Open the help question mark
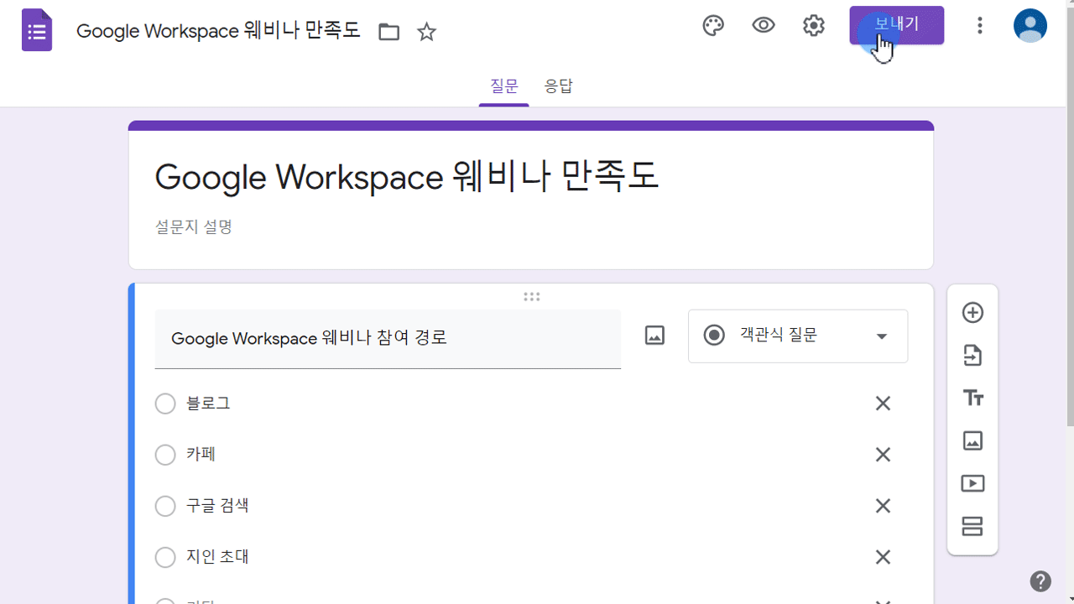Viewport: 1074px width, 604px height. point(1040,581)
